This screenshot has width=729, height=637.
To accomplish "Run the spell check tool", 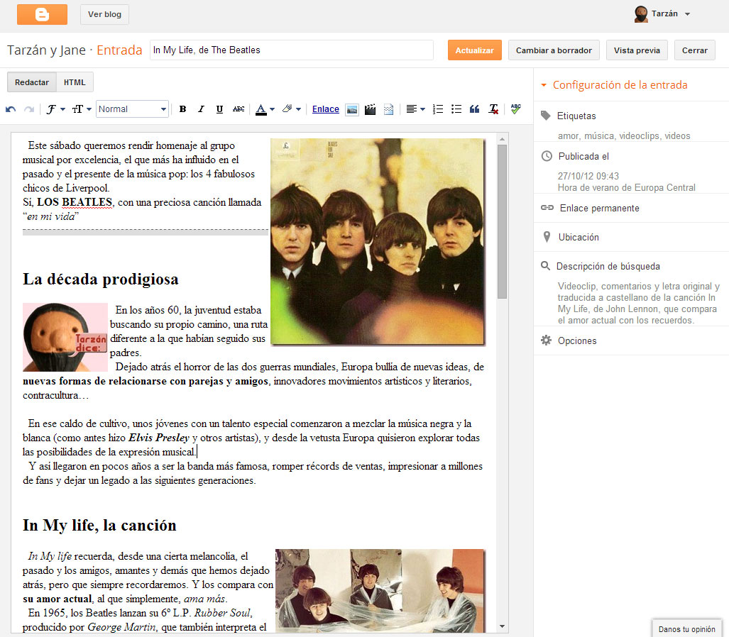I will [x=515, y=109].
